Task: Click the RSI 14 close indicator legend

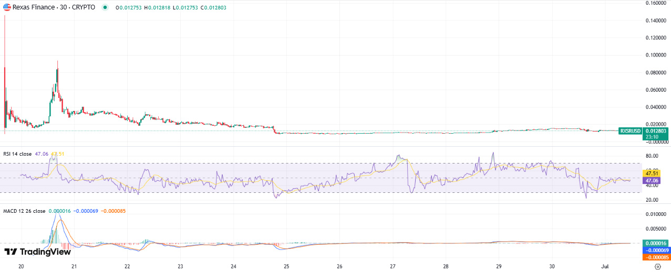Action: pos(17,154)
